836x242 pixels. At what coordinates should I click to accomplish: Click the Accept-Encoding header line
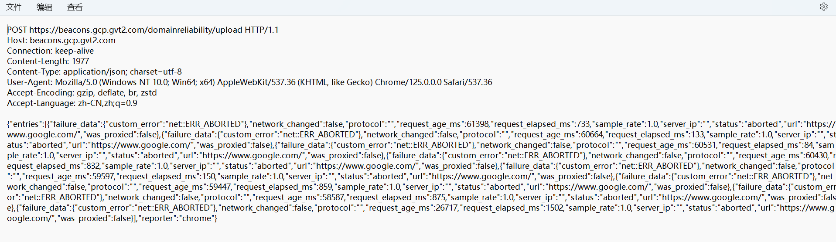click(x=82, y=92)
